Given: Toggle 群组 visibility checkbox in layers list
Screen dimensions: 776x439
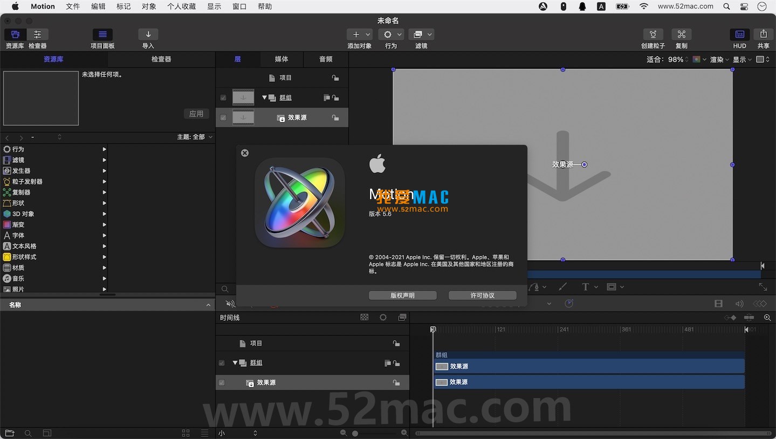Looking at the screenshot, I should pyautogui.click(x=223, y=97).
